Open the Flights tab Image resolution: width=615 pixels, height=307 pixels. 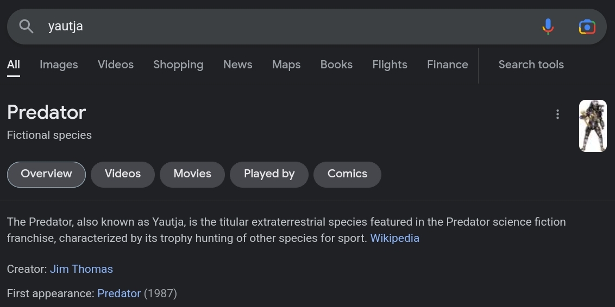390,65
